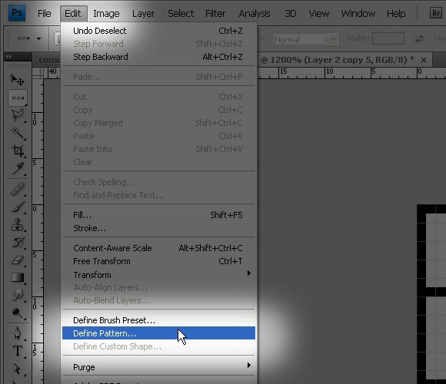Choose Define Pattern...
The height and width of the screenshot is (384, 446).
[158, 333]
